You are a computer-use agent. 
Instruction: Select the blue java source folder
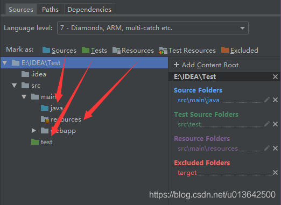click(52, 108)
